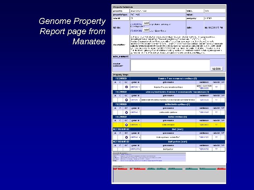Open the evidence link in the yellow biotin synthase row

click(204, 125)
